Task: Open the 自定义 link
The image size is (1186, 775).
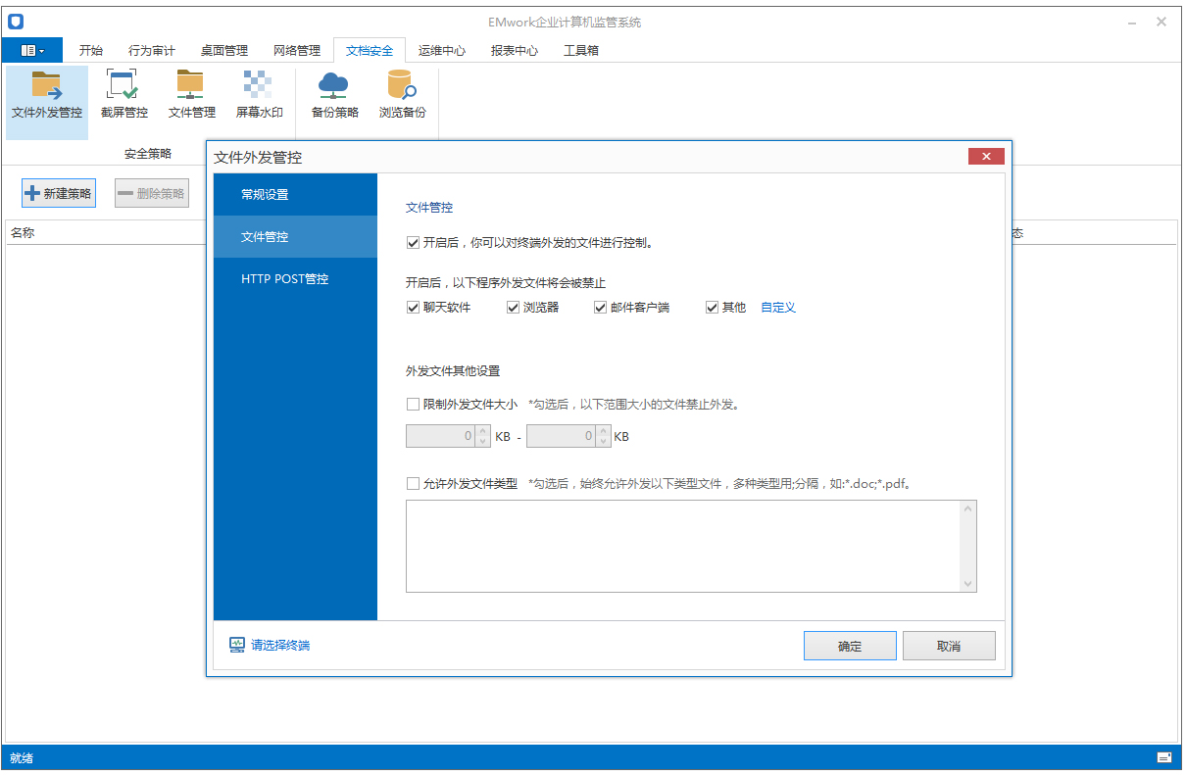Action: [x=778, y=308]
